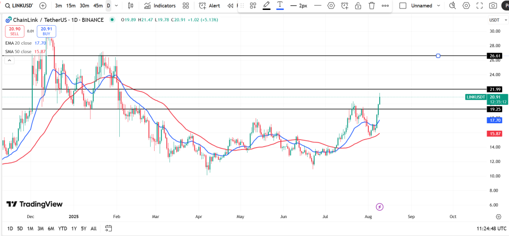
Task: Select the horizontal line's blue anchor handle
Action: click(438, 56)
